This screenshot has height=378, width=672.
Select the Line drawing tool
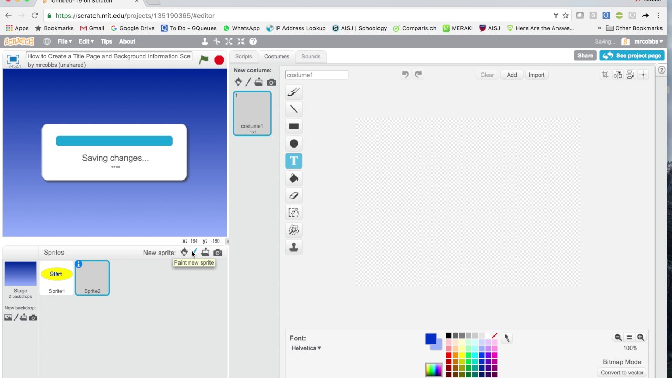pyautogui.click(x=294, y=109)
